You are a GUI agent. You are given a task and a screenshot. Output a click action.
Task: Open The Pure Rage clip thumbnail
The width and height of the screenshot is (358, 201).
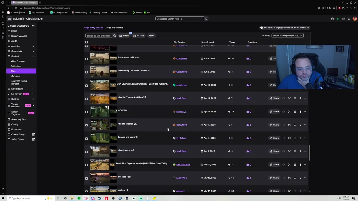pos(100,178)
